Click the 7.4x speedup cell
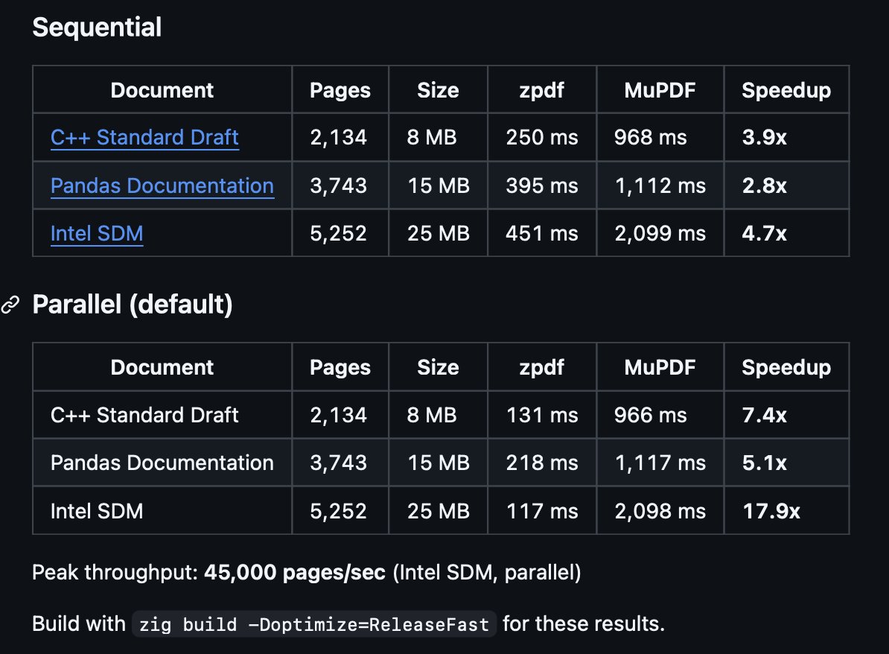 point(764,415)
